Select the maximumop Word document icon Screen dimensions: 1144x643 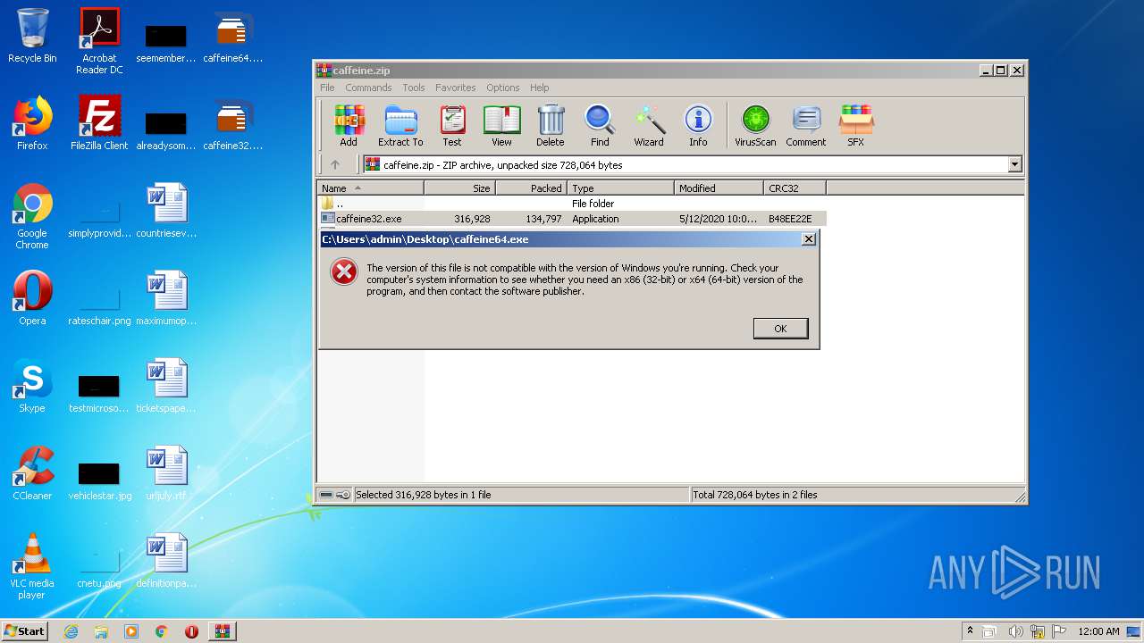tap(166, 298)
